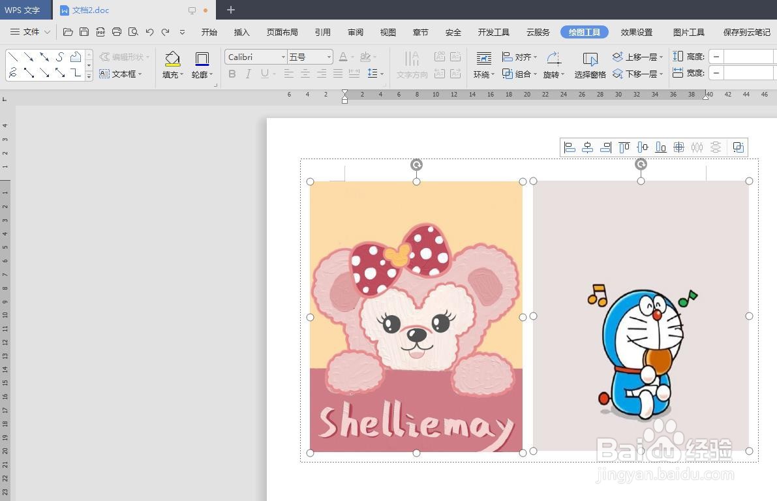
Task: Switch to 审阅 tab
Action: coord(356,32)
